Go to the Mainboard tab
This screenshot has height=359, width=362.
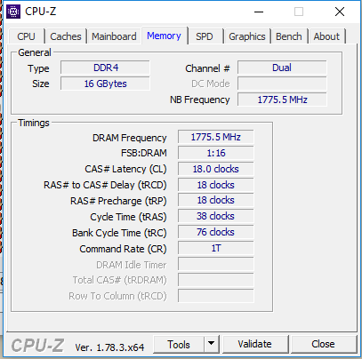[114, 36]
